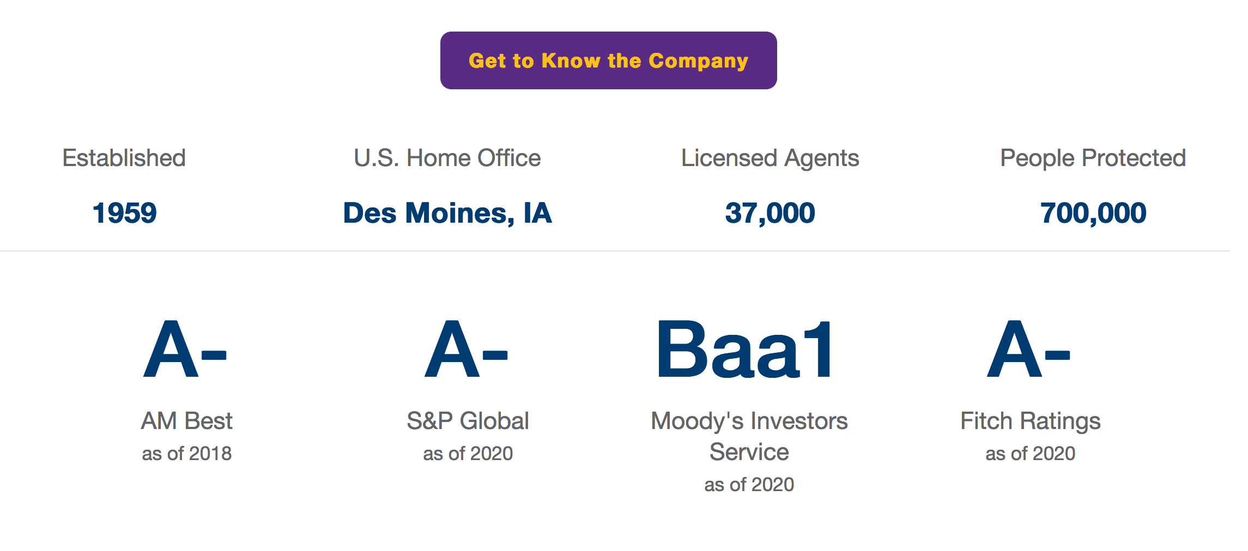Select the 1959 established year value
This screenshot has width=1248, height=551.
pos(124,212)
